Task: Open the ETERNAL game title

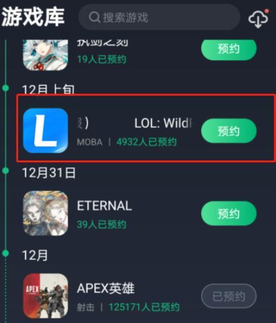Action: click(104, 206)
